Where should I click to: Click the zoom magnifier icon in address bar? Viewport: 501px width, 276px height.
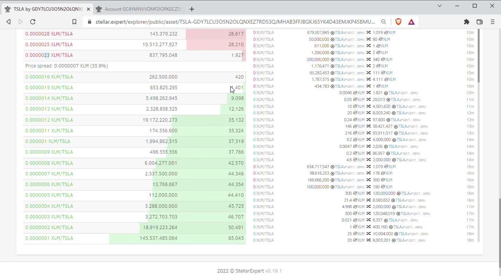(x=384, y=22)
